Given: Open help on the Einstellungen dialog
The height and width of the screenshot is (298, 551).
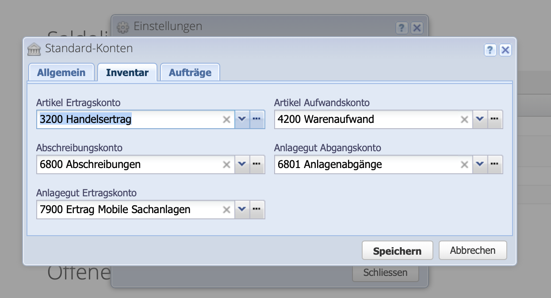Looking at the screenshot, I should pos(402,27).
